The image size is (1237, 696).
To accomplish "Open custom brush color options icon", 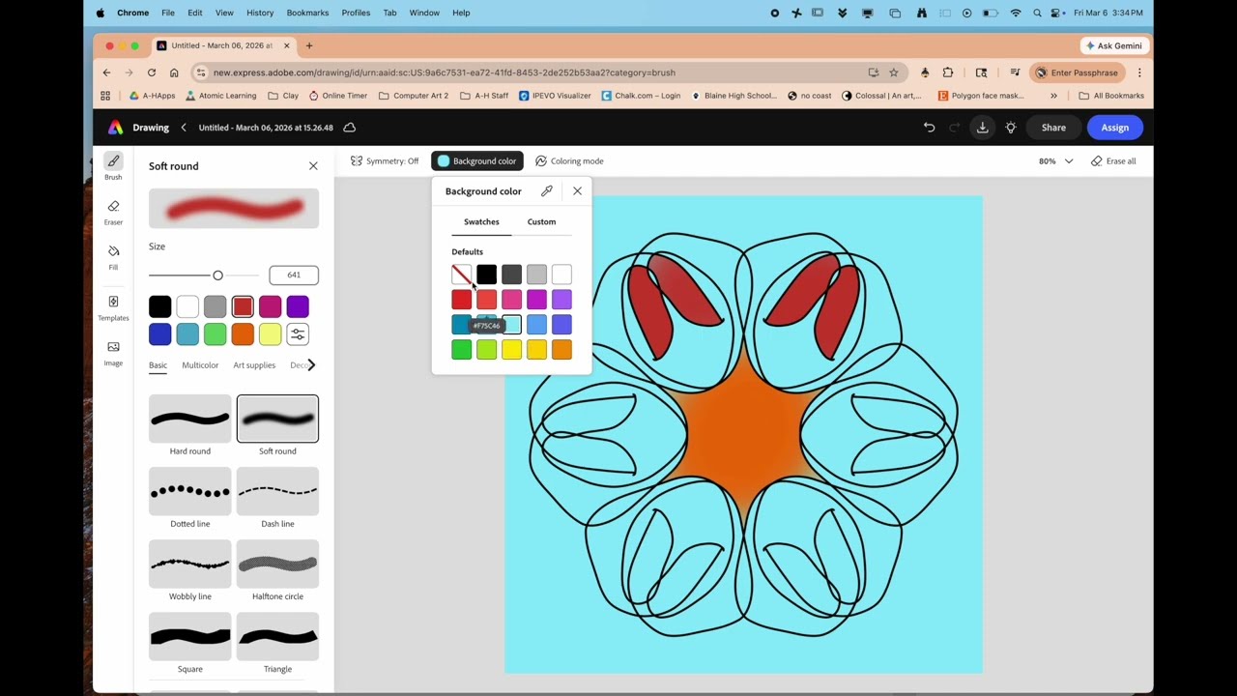I will click(298, 334).
